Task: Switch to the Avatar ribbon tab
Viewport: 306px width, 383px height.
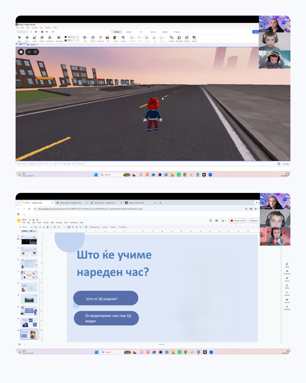Action: 129,32
